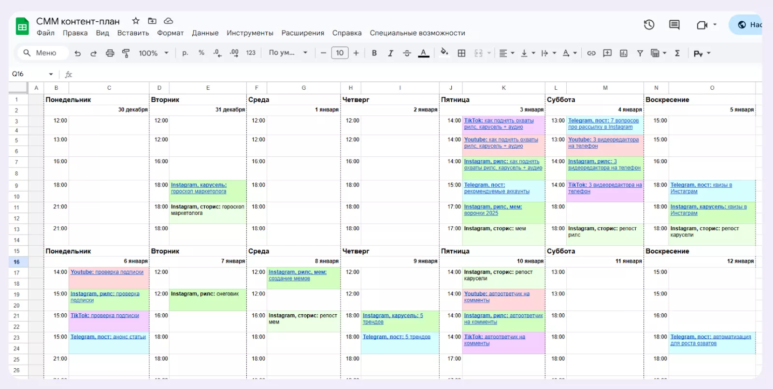Toggle italic formatting
Viewport: 773px width, 389px height.
point(390,53)
